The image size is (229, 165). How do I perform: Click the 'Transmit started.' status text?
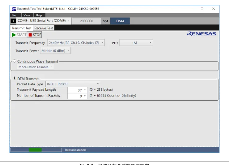click(x=75, y=150)
